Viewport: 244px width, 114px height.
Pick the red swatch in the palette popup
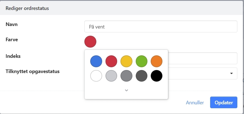pos(111,61)
